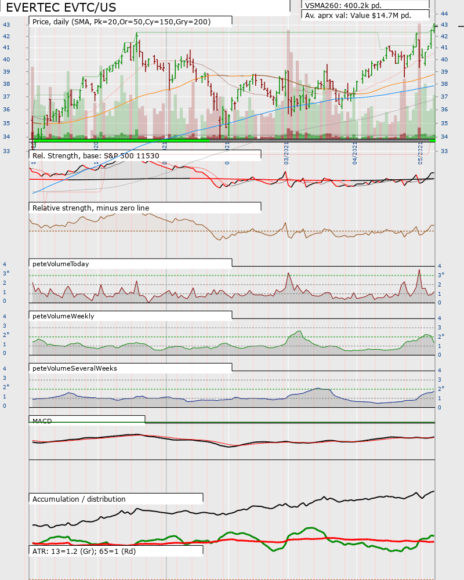Viewport: 464px width, 580px height.
Task: Click the ATR: 13=1.2 (Gr); 65=1 (Rd) label
Action: pyautogui.click(x=84, y=551)
